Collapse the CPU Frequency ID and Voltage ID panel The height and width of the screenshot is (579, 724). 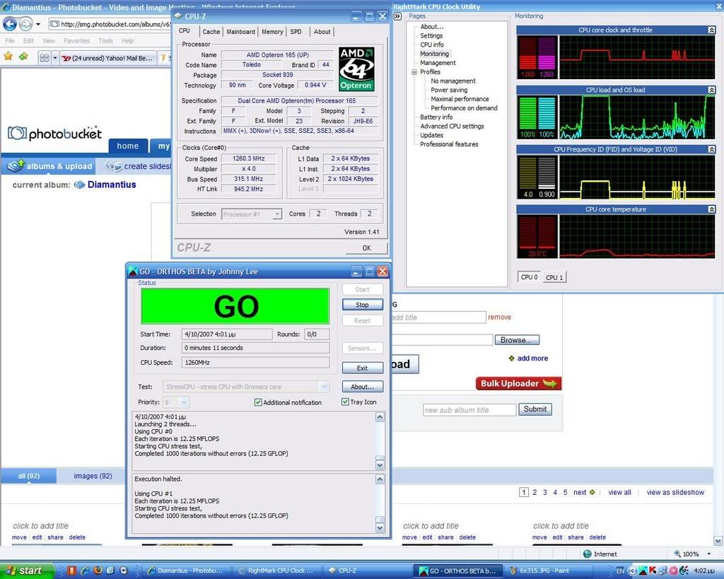(x=711, y=150)
